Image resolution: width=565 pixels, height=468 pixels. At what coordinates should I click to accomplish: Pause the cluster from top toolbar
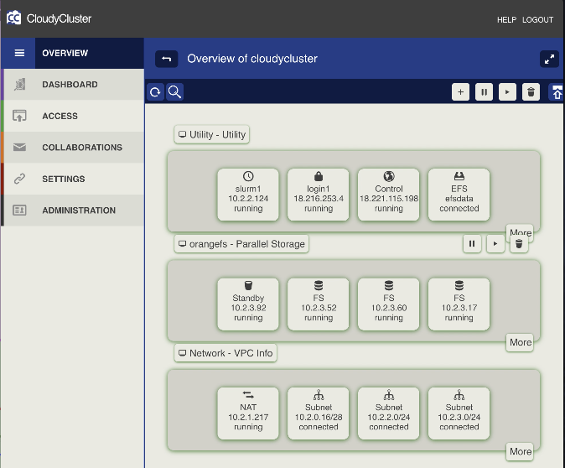[484, 92]
